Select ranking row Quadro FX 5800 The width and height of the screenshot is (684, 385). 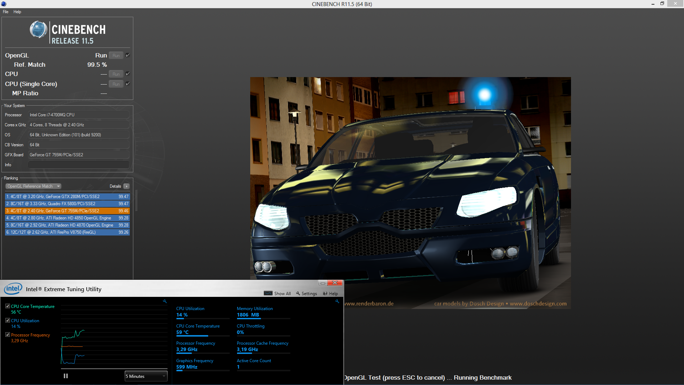(x=67, y=204)
